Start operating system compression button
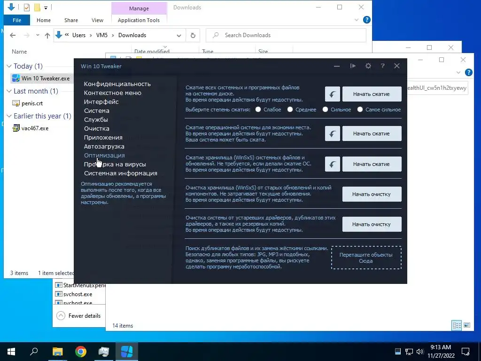The height and width of the screenshot is (361, 481). (372, 133)
